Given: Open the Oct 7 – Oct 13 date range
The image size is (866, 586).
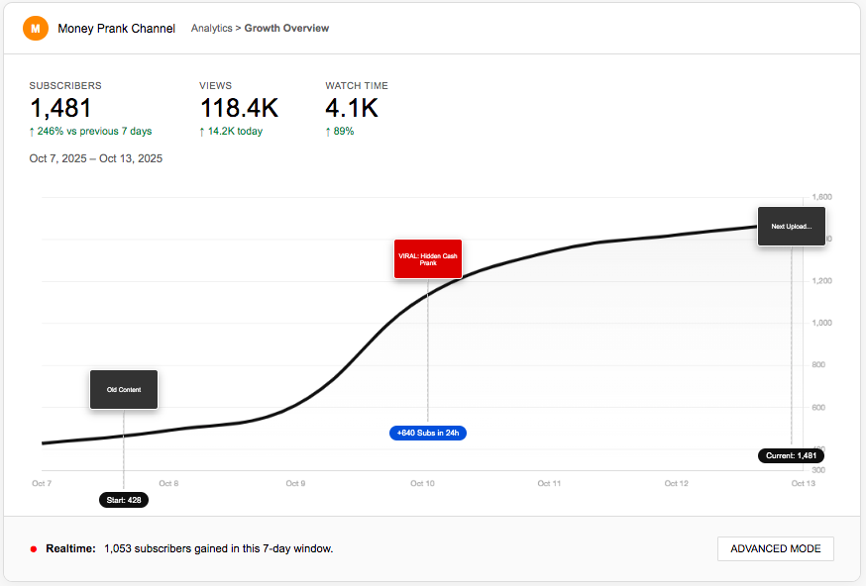Looking at the screenshot, I should (95, 158).
